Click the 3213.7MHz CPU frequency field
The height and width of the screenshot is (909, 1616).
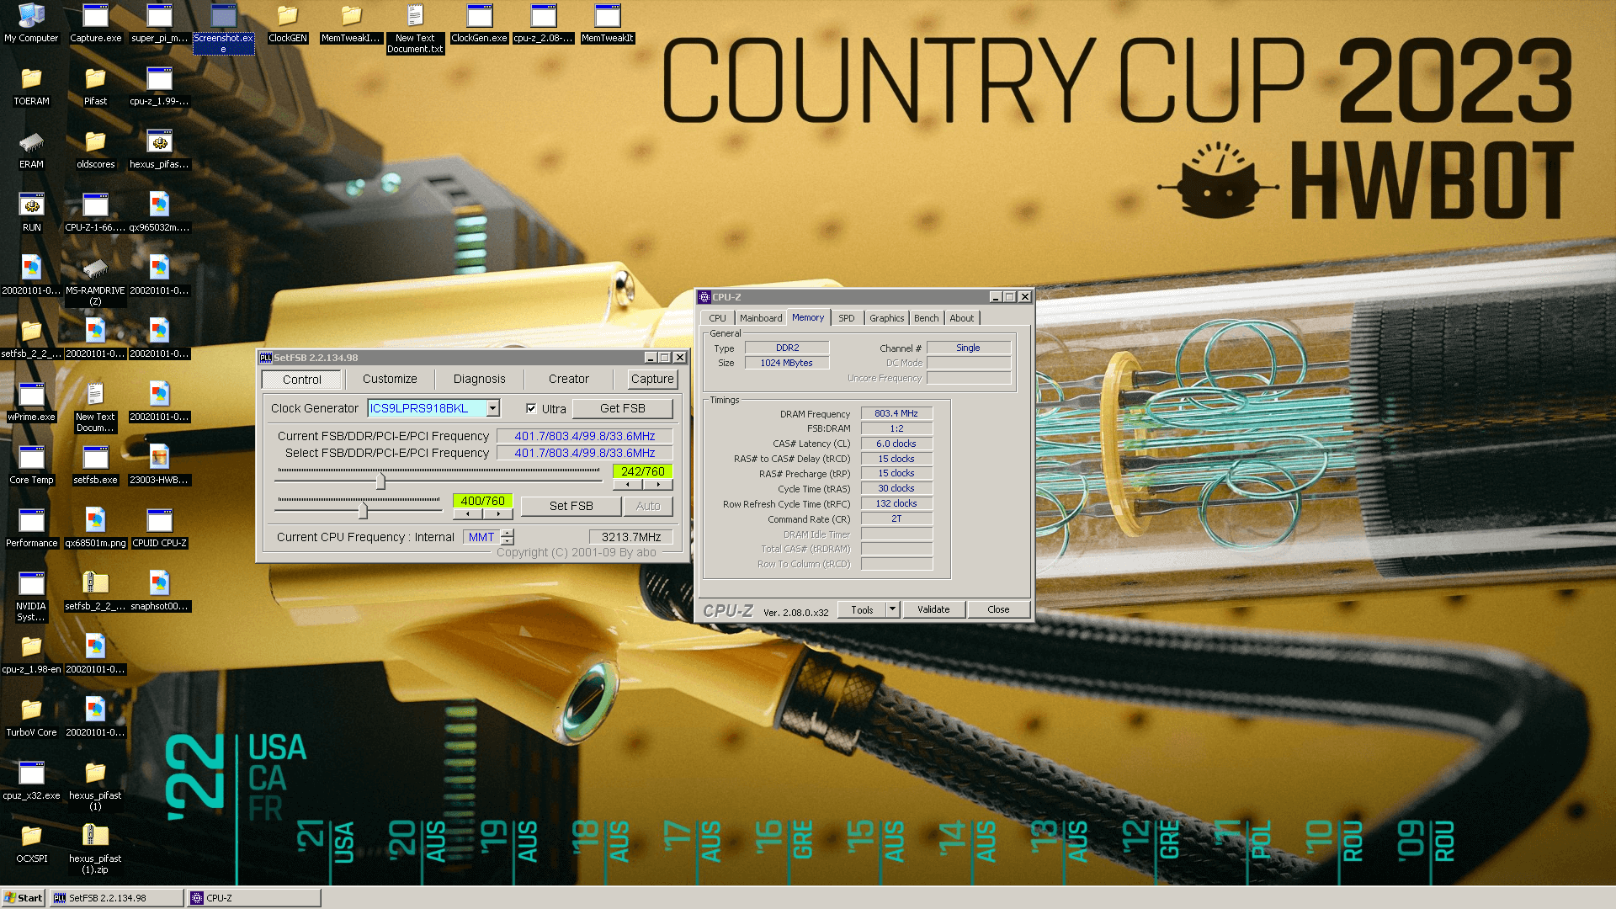(631, 537)
